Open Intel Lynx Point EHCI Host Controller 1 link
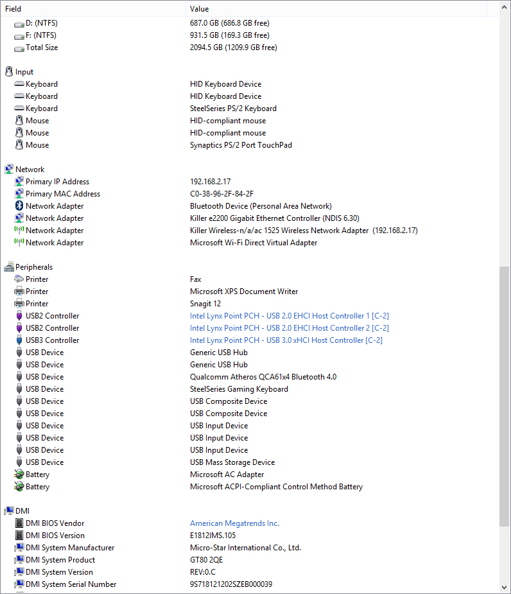Image resolution: width=511 pixels, height=594 pixels. click(x=290, y=315)
